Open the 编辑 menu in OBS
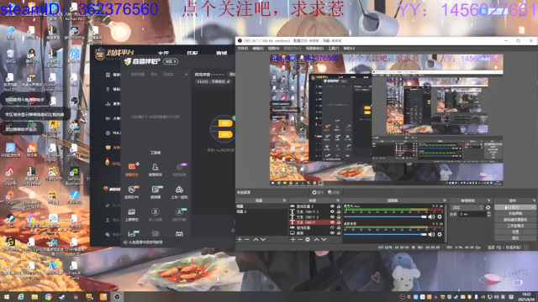 tap(258, 49)
